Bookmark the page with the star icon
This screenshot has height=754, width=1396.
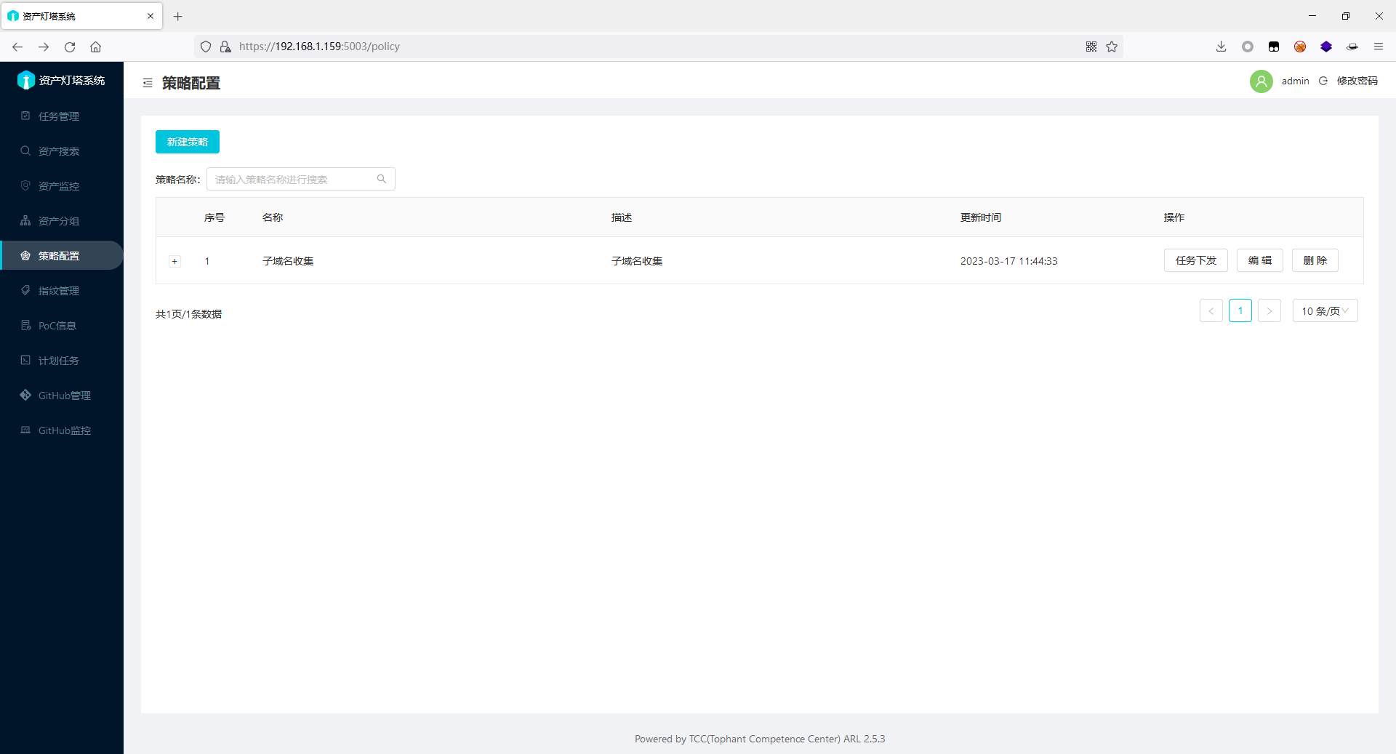1112,47
